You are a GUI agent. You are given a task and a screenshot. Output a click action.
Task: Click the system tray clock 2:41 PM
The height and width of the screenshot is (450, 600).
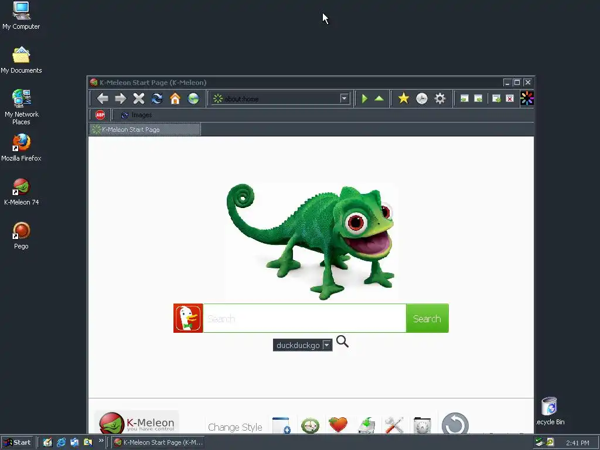tap(577, 443)
